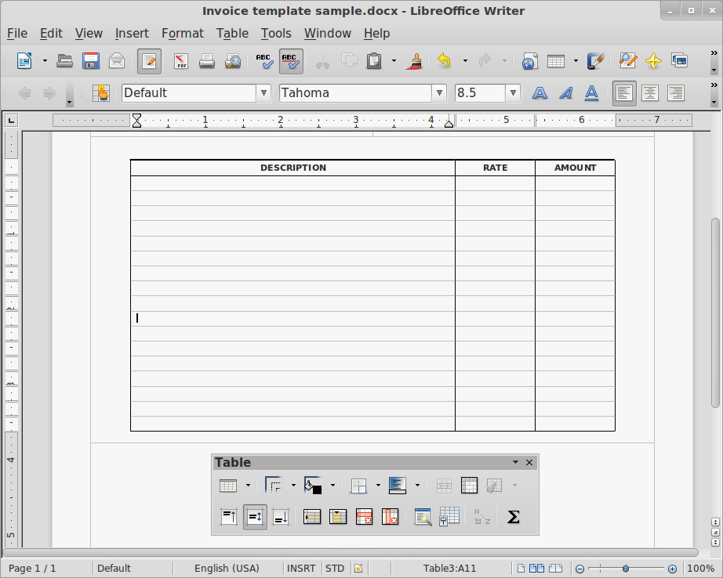Open Page Preview with the magnifier icon

pos(233,61)
